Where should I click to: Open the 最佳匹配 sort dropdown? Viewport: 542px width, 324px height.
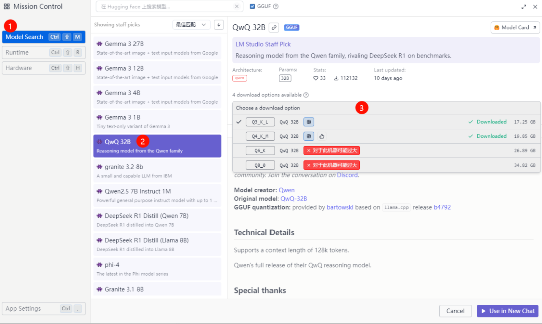tap(191, 25)
